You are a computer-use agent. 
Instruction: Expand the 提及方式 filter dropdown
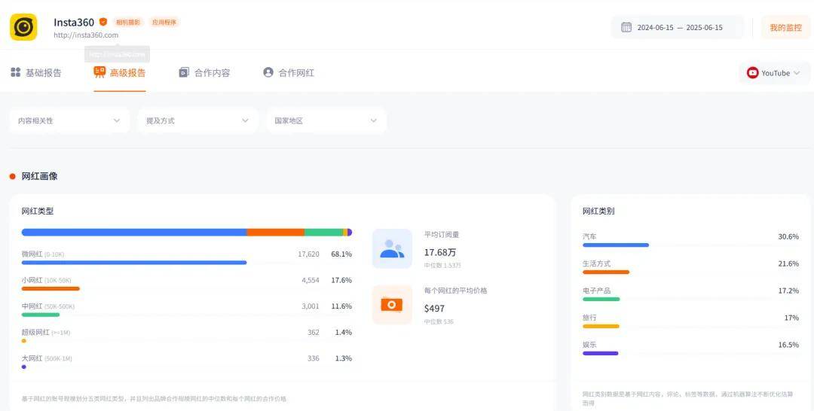pos(197,120)
